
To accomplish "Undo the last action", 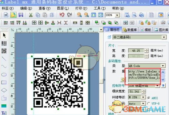I will tap(62, 15).
